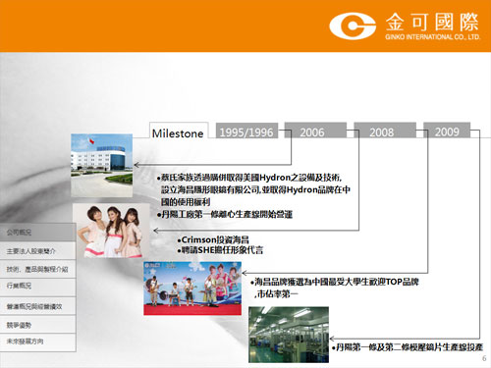
Task: Open the 公司概況 sidebar item
Action: (37, 233)
